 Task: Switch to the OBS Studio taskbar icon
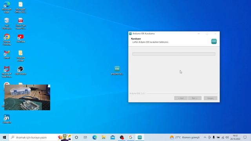122,137
